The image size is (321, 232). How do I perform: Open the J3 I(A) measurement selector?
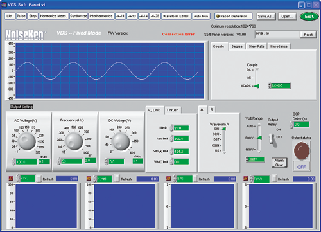pyautogui.click(x=183, y=179)
